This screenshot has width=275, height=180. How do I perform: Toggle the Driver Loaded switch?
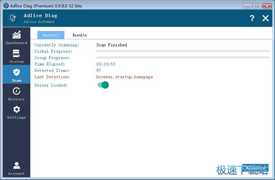[x=103, y=85]
